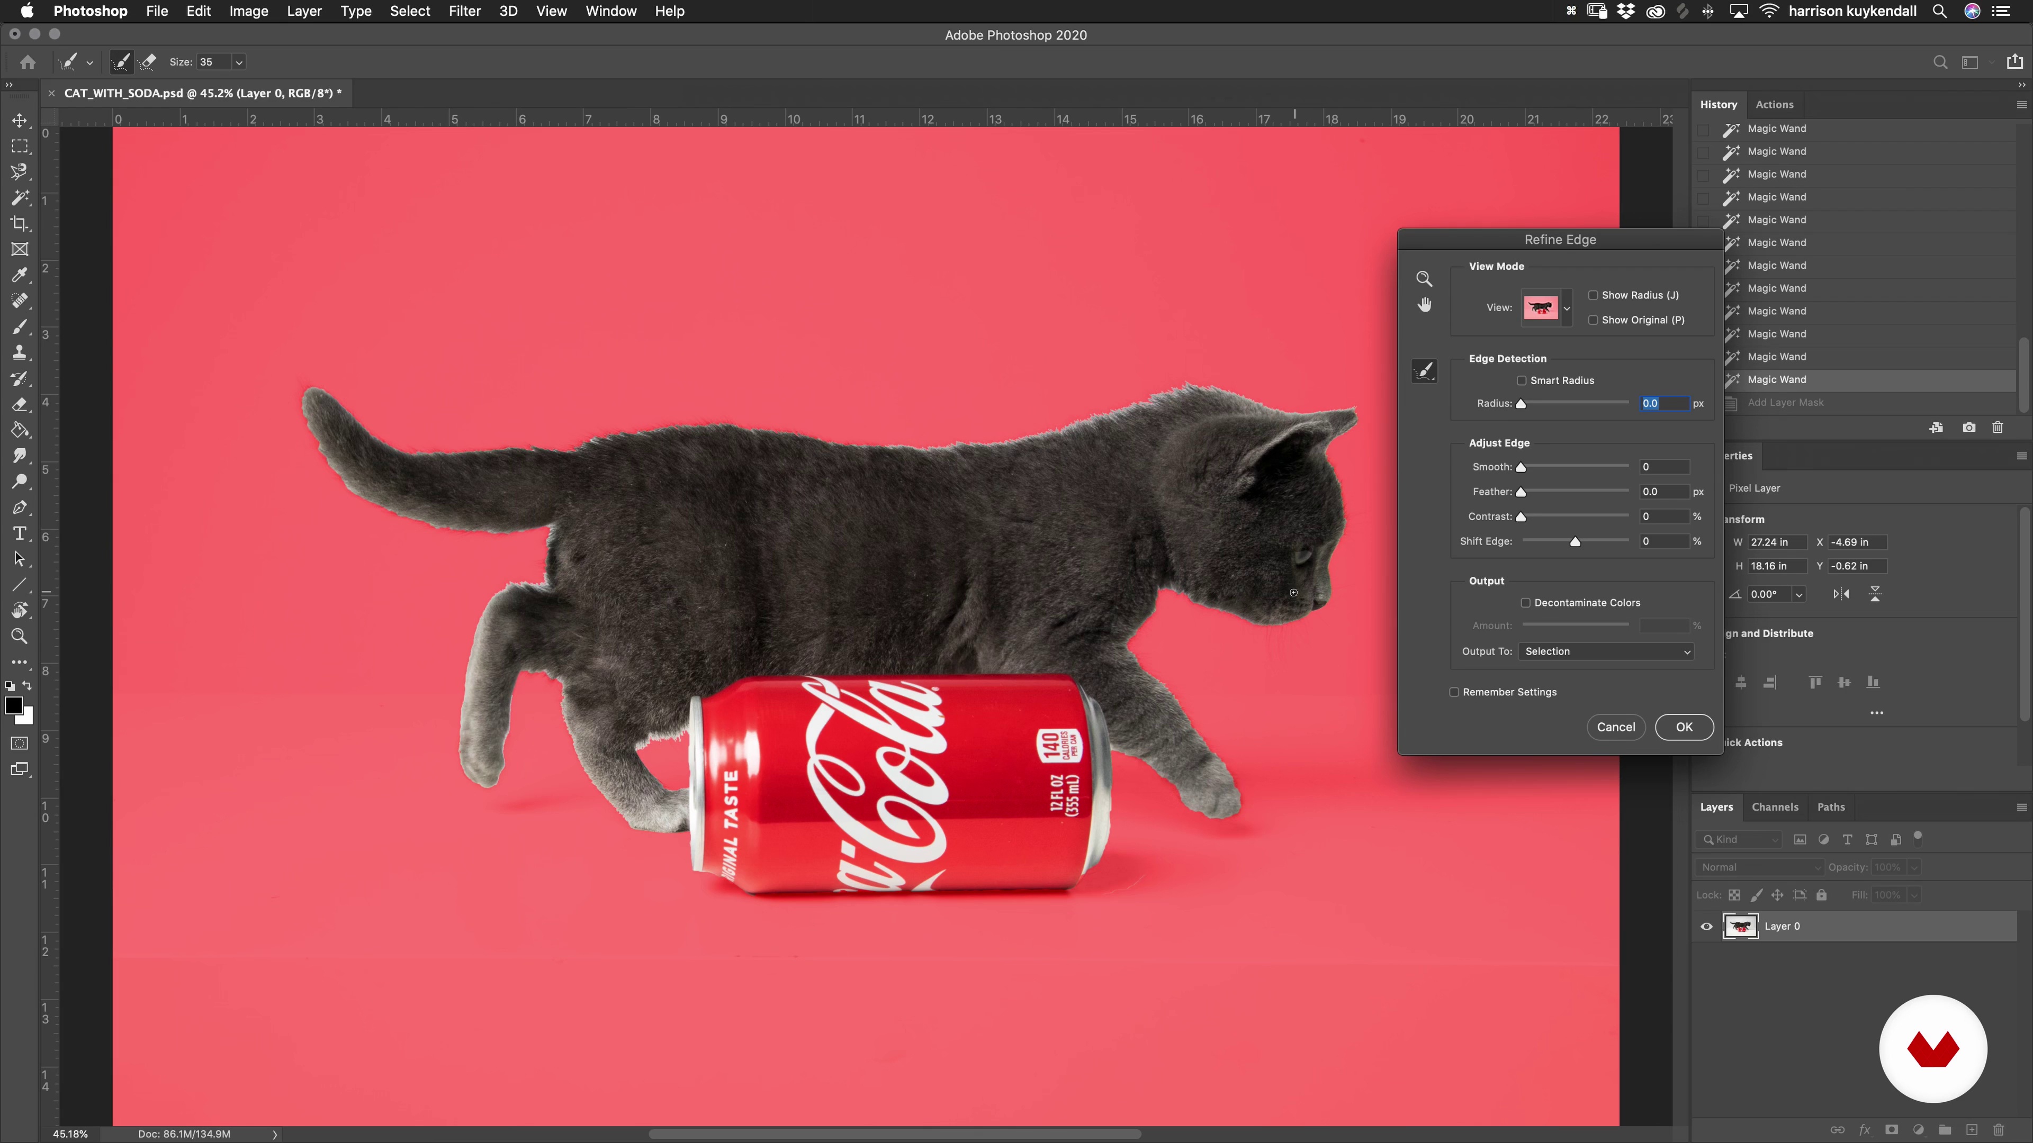Select the Eyedropper tool
2033x1143 pixels.
click(20, 275)
